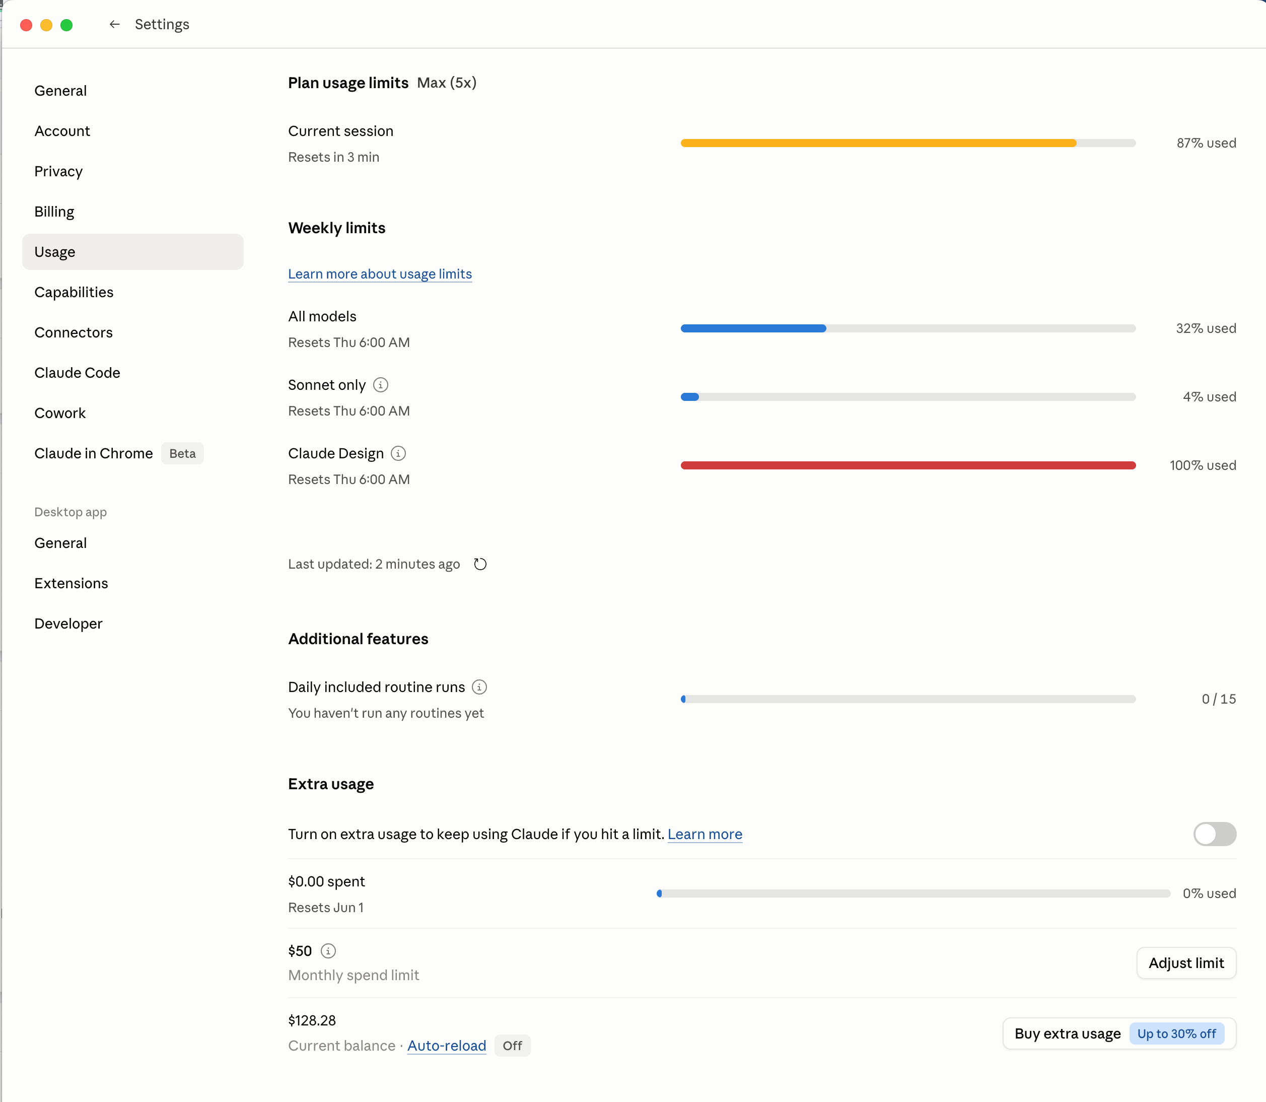The image size is (1266, 1102).
Task: Click the red Claude Design usage bar
Action: click(x=908, y=465)
